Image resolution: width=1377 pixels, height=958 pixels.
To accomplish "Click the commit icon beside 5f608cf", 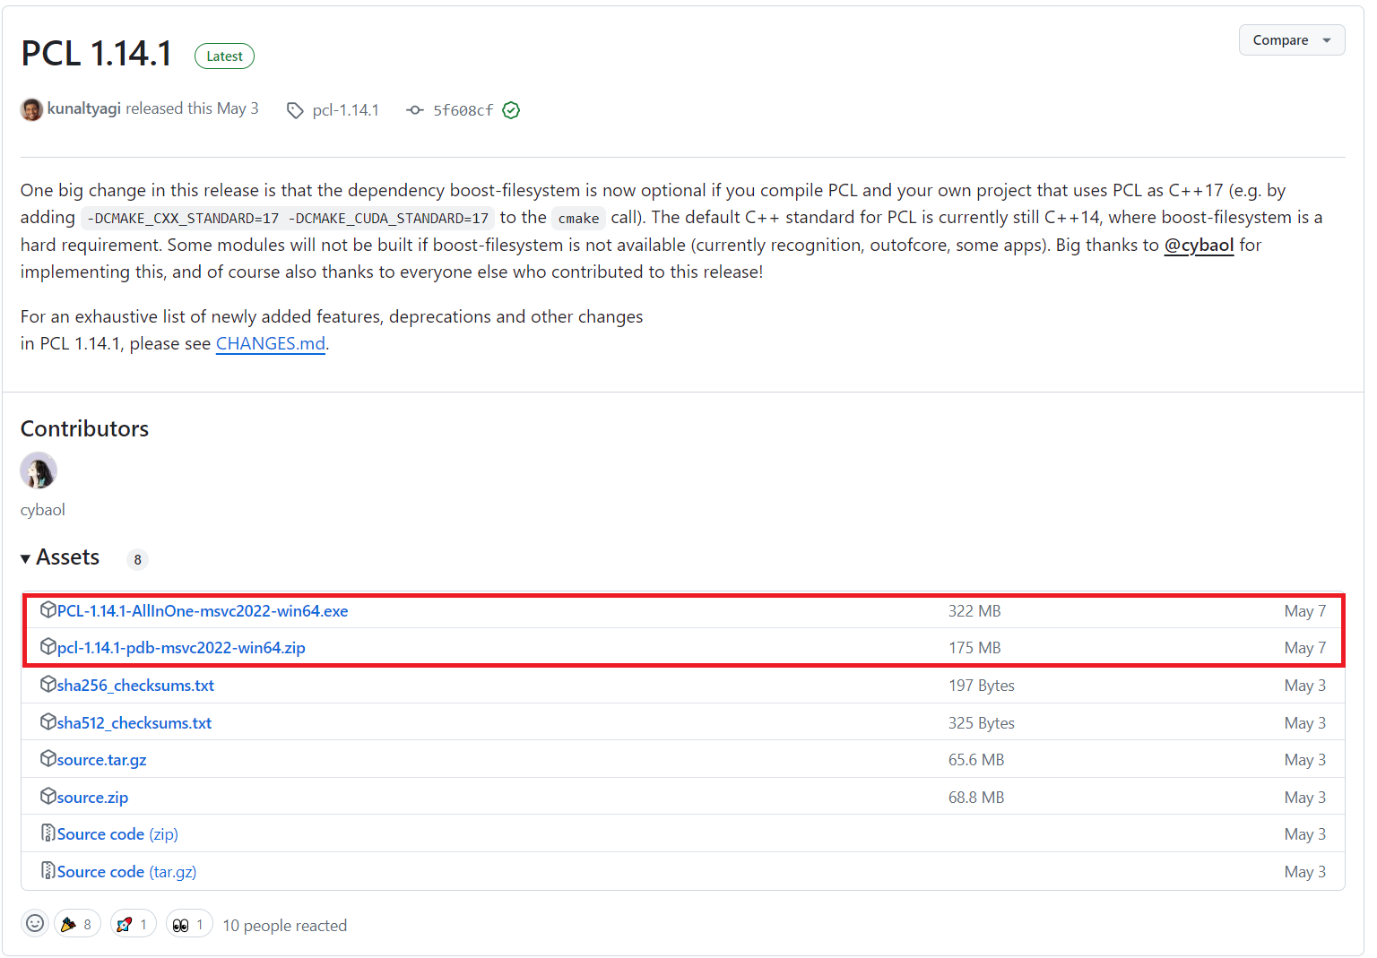I will [x=414, y=110].
